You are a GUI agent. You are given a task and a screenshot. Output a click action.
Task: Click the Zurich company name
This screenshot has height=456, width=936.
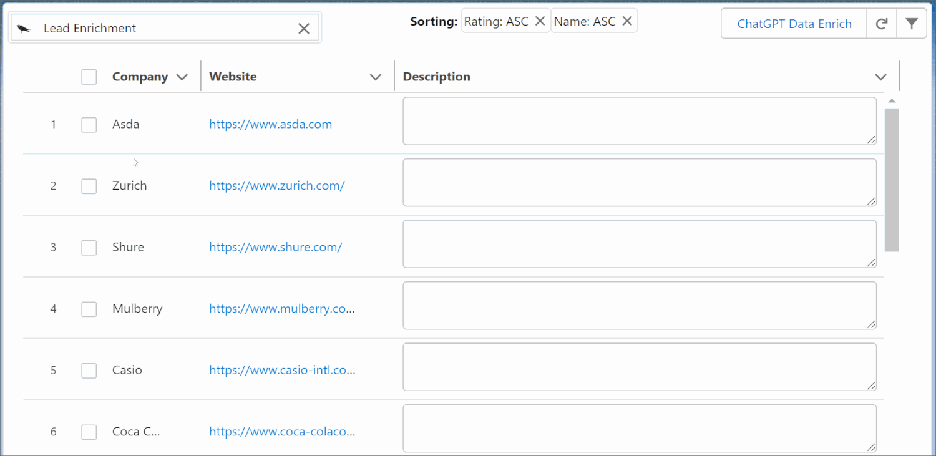pos(129,186)
